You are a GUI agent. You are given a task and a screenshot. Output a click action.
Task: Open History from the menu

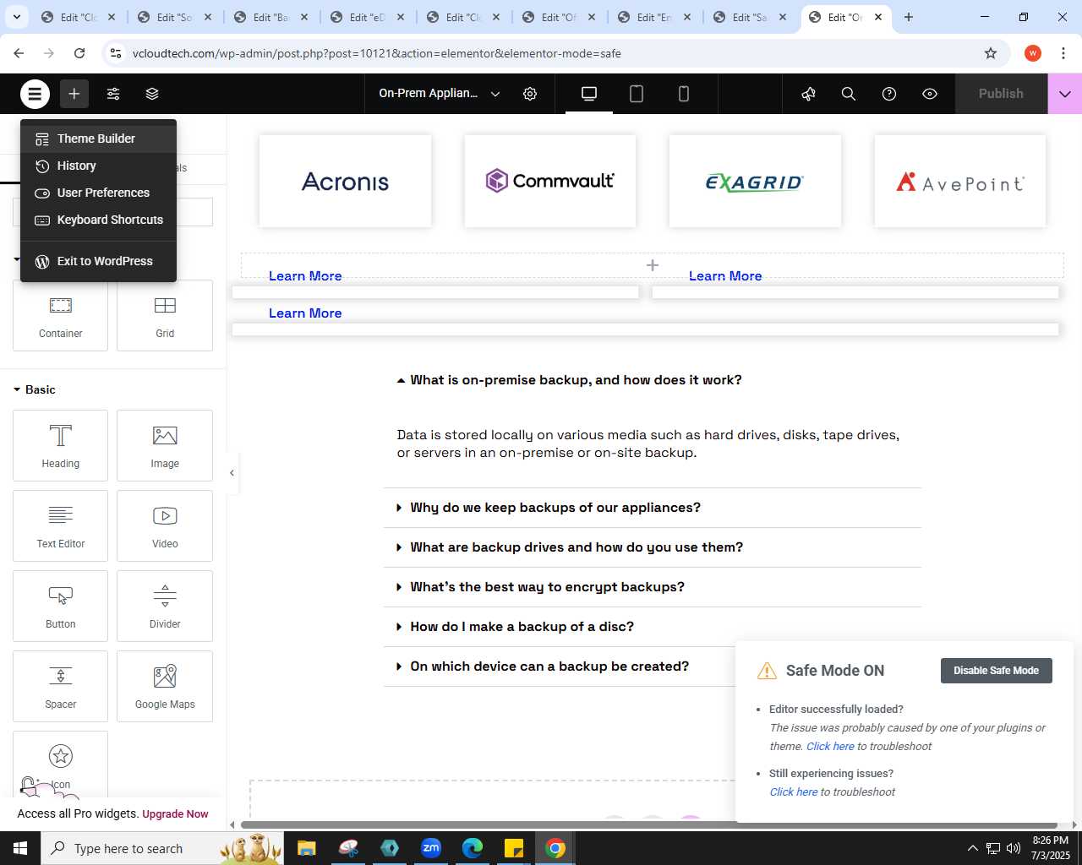[98, 166]
